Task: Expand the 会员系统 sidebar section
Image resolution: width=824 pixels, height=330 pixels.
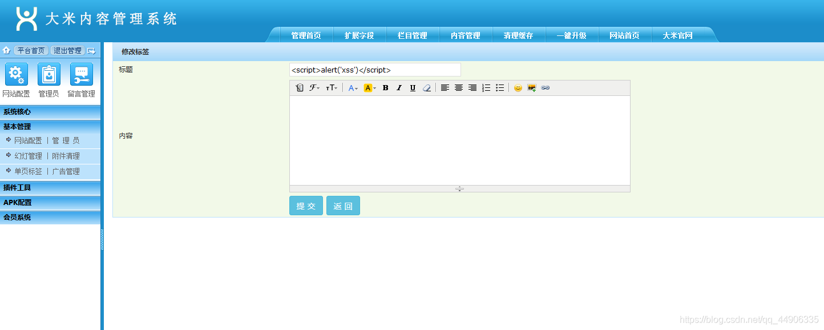Action: point(50,218)
